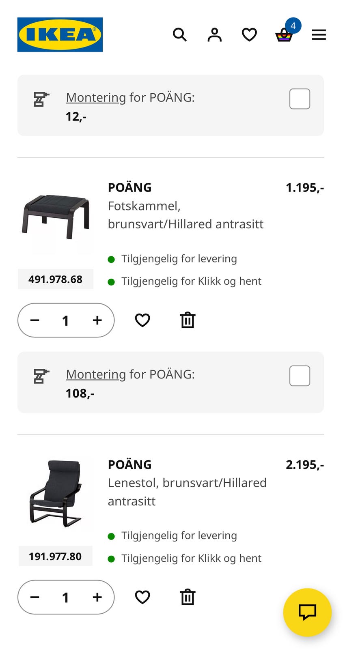This screenshot has width=345, height=649.
Task: Open Montering link priced 12,-
Action: (x=96, y=97)
